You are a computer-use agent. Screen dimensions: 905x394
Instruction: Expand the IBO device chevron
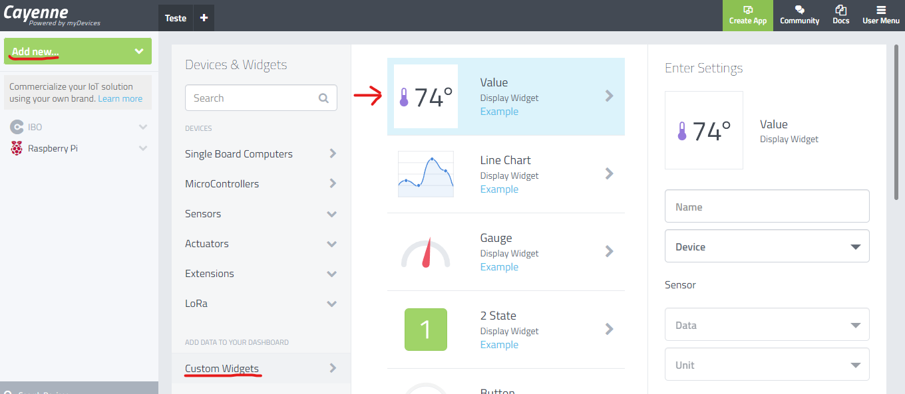tap(142, 127)
